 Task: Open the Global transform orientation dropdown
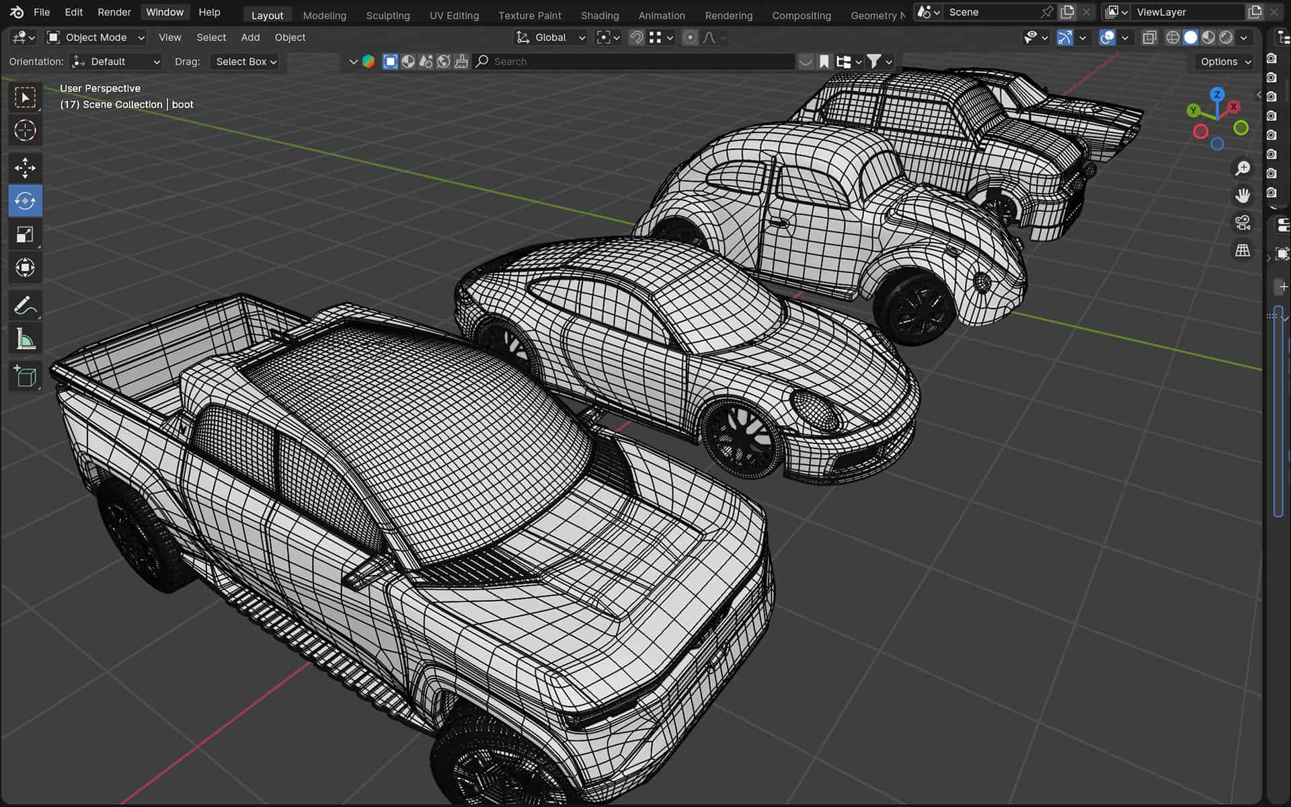(x=551, y=38)
